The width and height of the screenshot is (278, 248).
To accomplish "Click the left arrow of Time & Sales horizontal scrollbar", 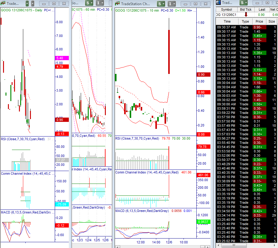I will click(218, 245).
